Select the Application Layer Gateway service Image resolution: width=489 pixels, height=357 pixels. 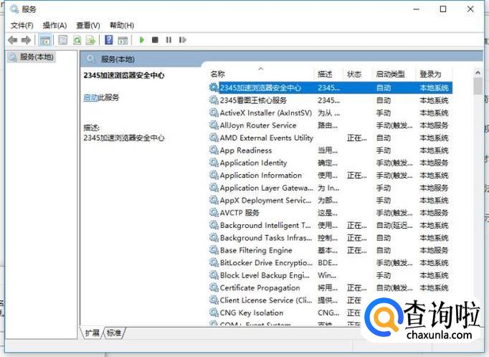(x=331, y=188)
